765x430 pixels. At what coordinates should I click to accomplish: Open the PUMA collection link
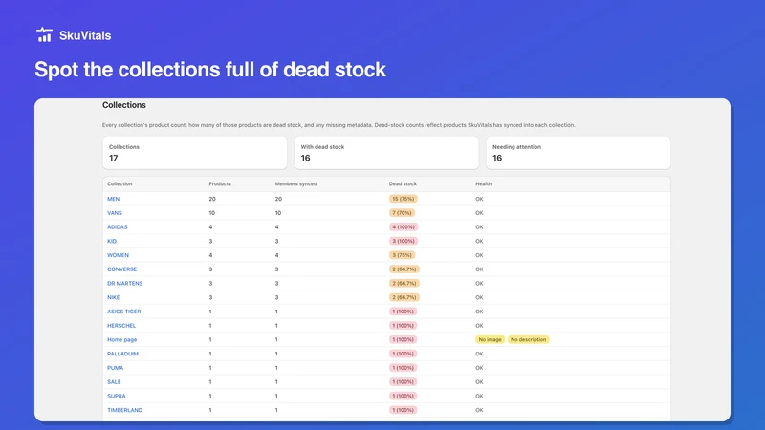115,368
